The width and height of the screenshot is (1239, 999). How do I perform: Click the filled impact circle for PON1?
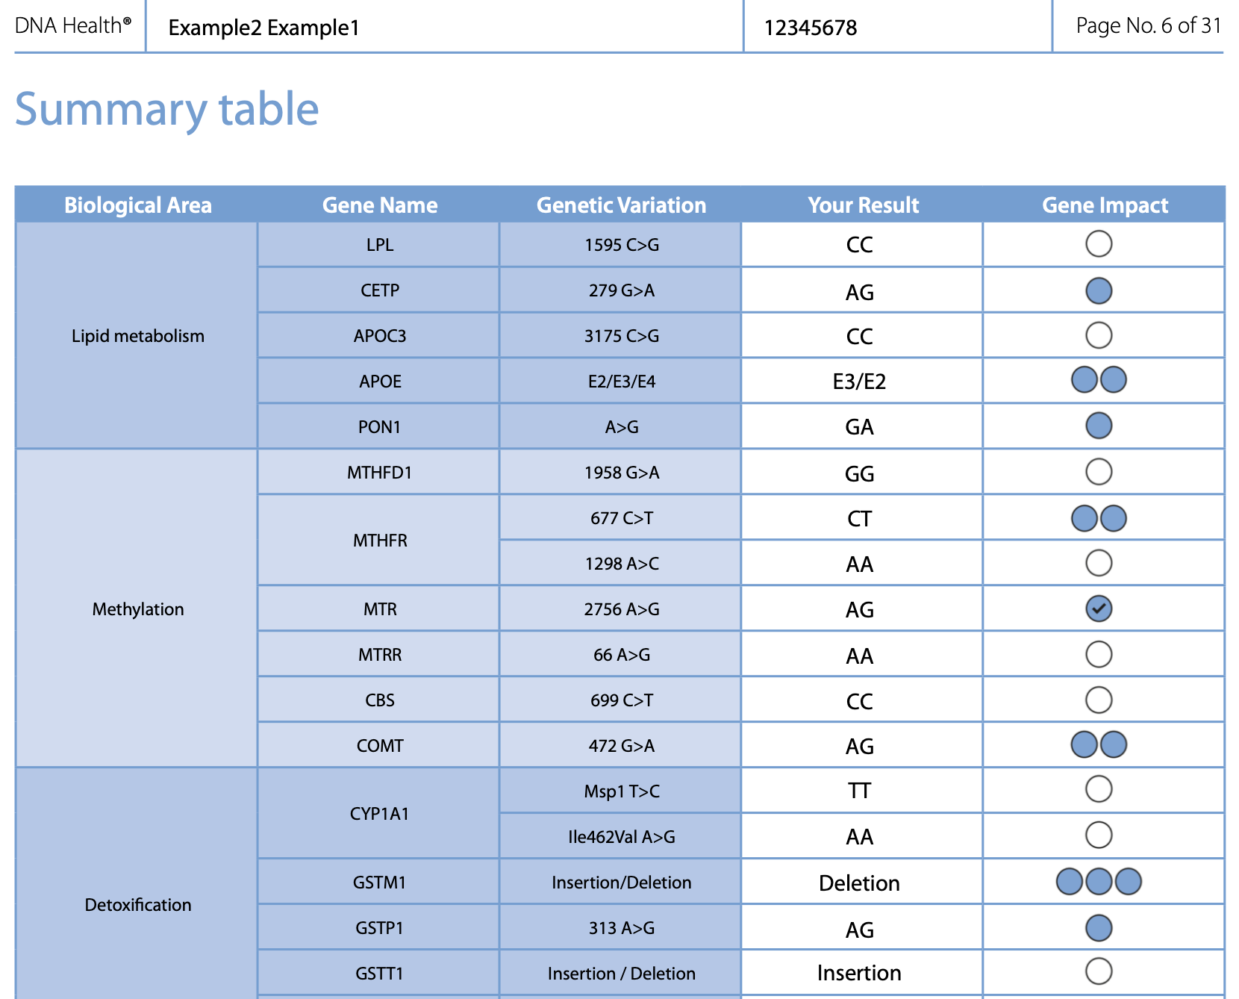1099,426
